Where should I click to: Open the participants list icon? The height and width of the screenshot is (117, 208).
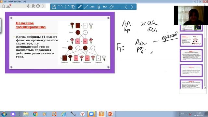pos(8,6)
